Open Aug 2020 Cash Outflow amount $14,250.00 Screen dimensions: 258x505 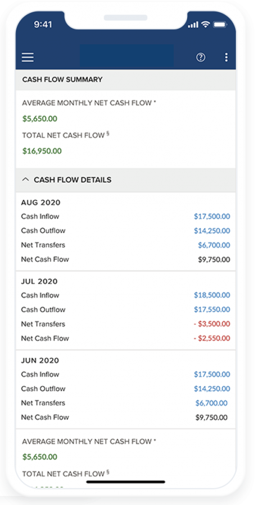point(212,231)
